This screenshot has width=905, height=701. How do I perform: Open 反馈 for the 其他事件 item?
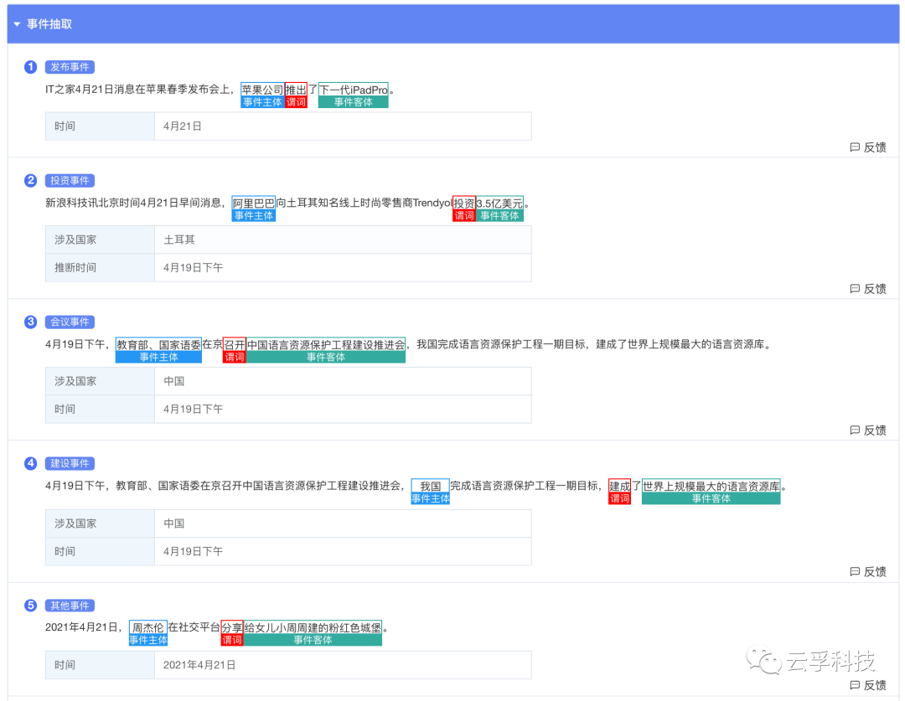tap(868, 685)
